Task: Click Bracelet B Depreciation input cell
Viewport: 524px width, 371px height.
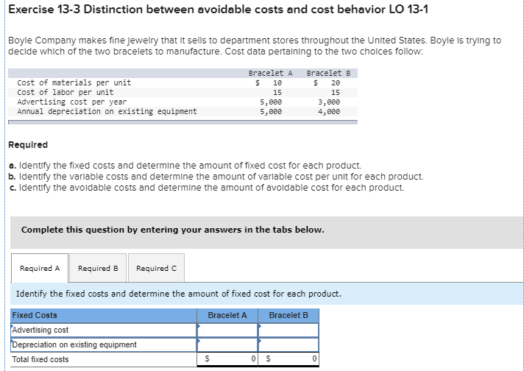Action: click(x=288, y=344)
